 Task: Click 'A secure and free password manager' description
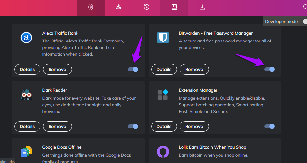click(x=225, y=44)
